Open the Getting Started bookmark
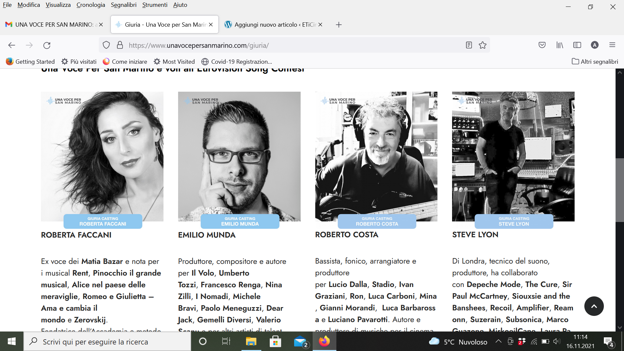Image resolution: width=624 pixels, height=351 pixels. coord(30,61)
